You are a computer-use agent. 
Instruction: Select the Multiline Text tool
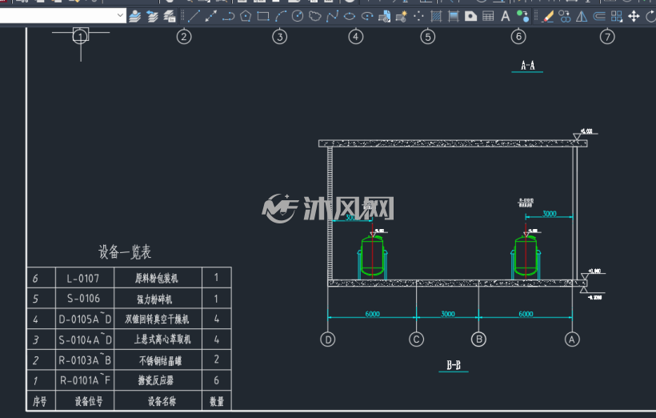506,16
